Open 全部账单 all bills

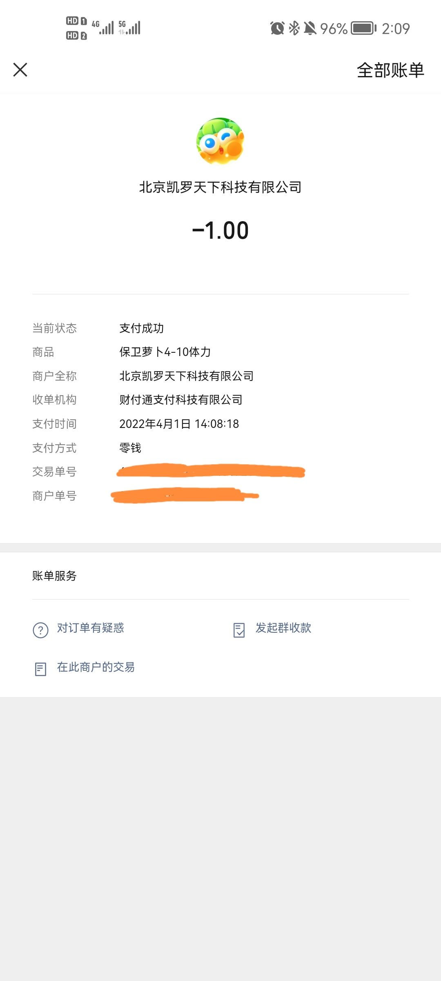coord(390,70)
